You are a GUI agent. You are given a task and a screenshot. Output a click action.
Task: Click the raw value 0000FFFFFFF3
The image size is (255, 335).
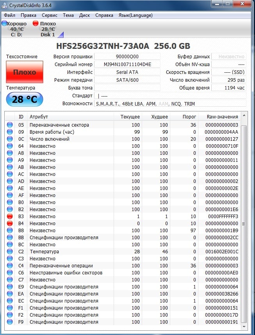click(x=223, y=217)
